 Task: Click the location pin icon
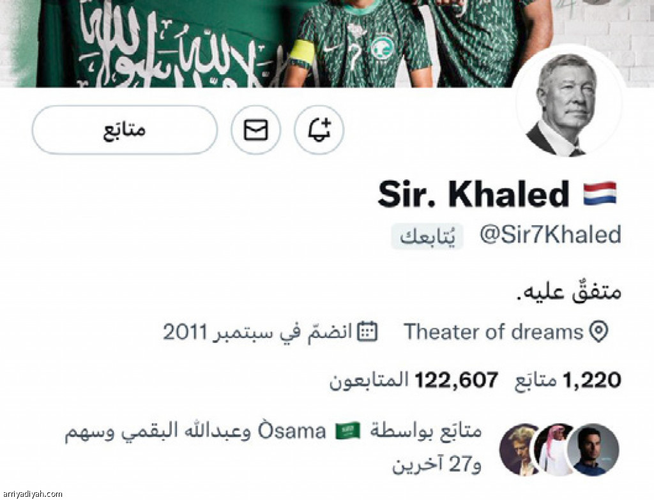[599, 332]
